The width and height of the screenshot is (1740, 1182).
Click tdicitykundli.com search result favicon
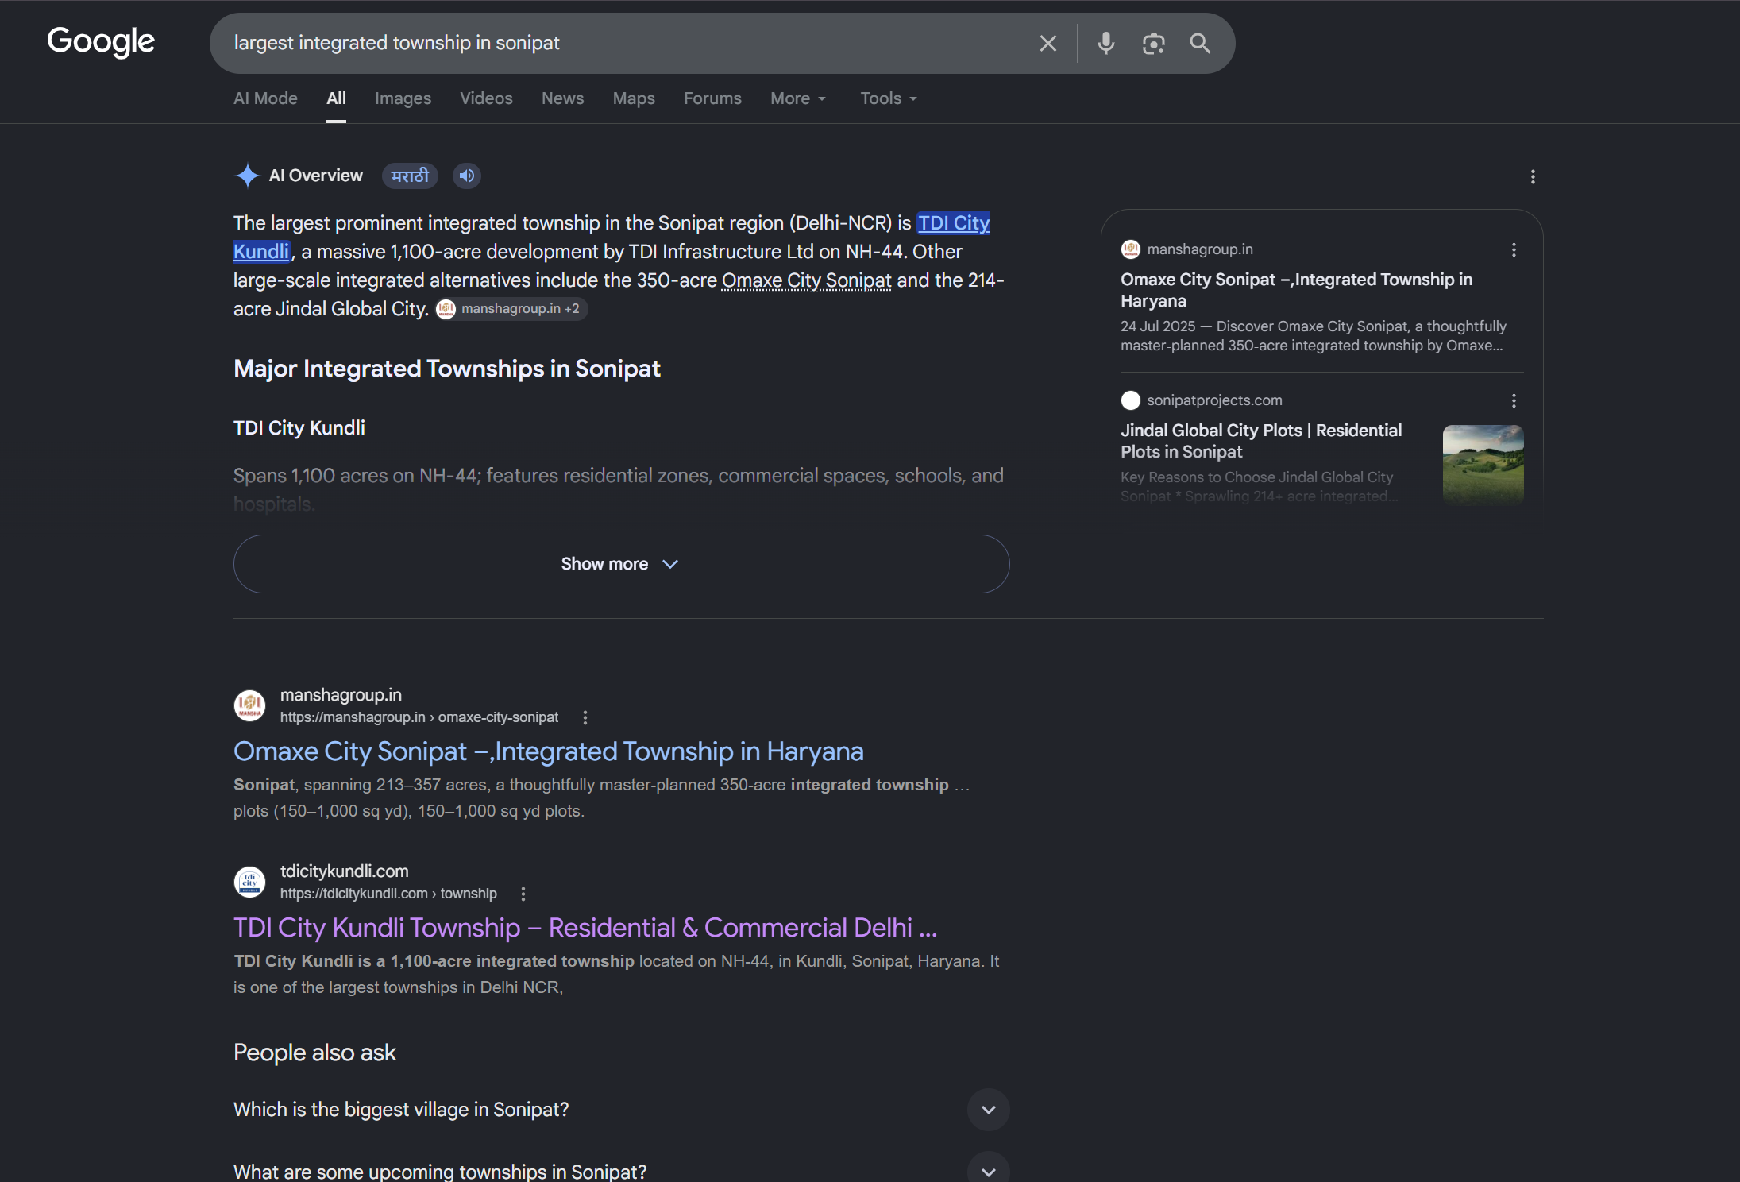[250, 882]
